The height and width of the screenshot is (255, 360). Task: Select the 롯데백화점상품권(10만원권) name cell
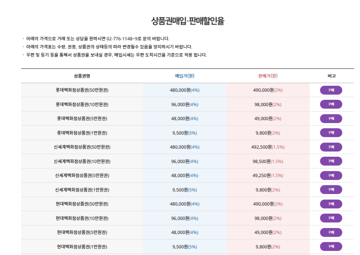(82, 104)
